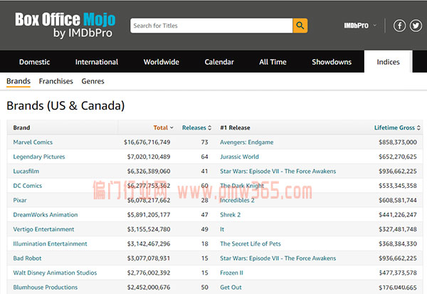Viewport: 427px width, 294px height.
Task: Click lifetime gross $533,345,358
Action: 398,186
